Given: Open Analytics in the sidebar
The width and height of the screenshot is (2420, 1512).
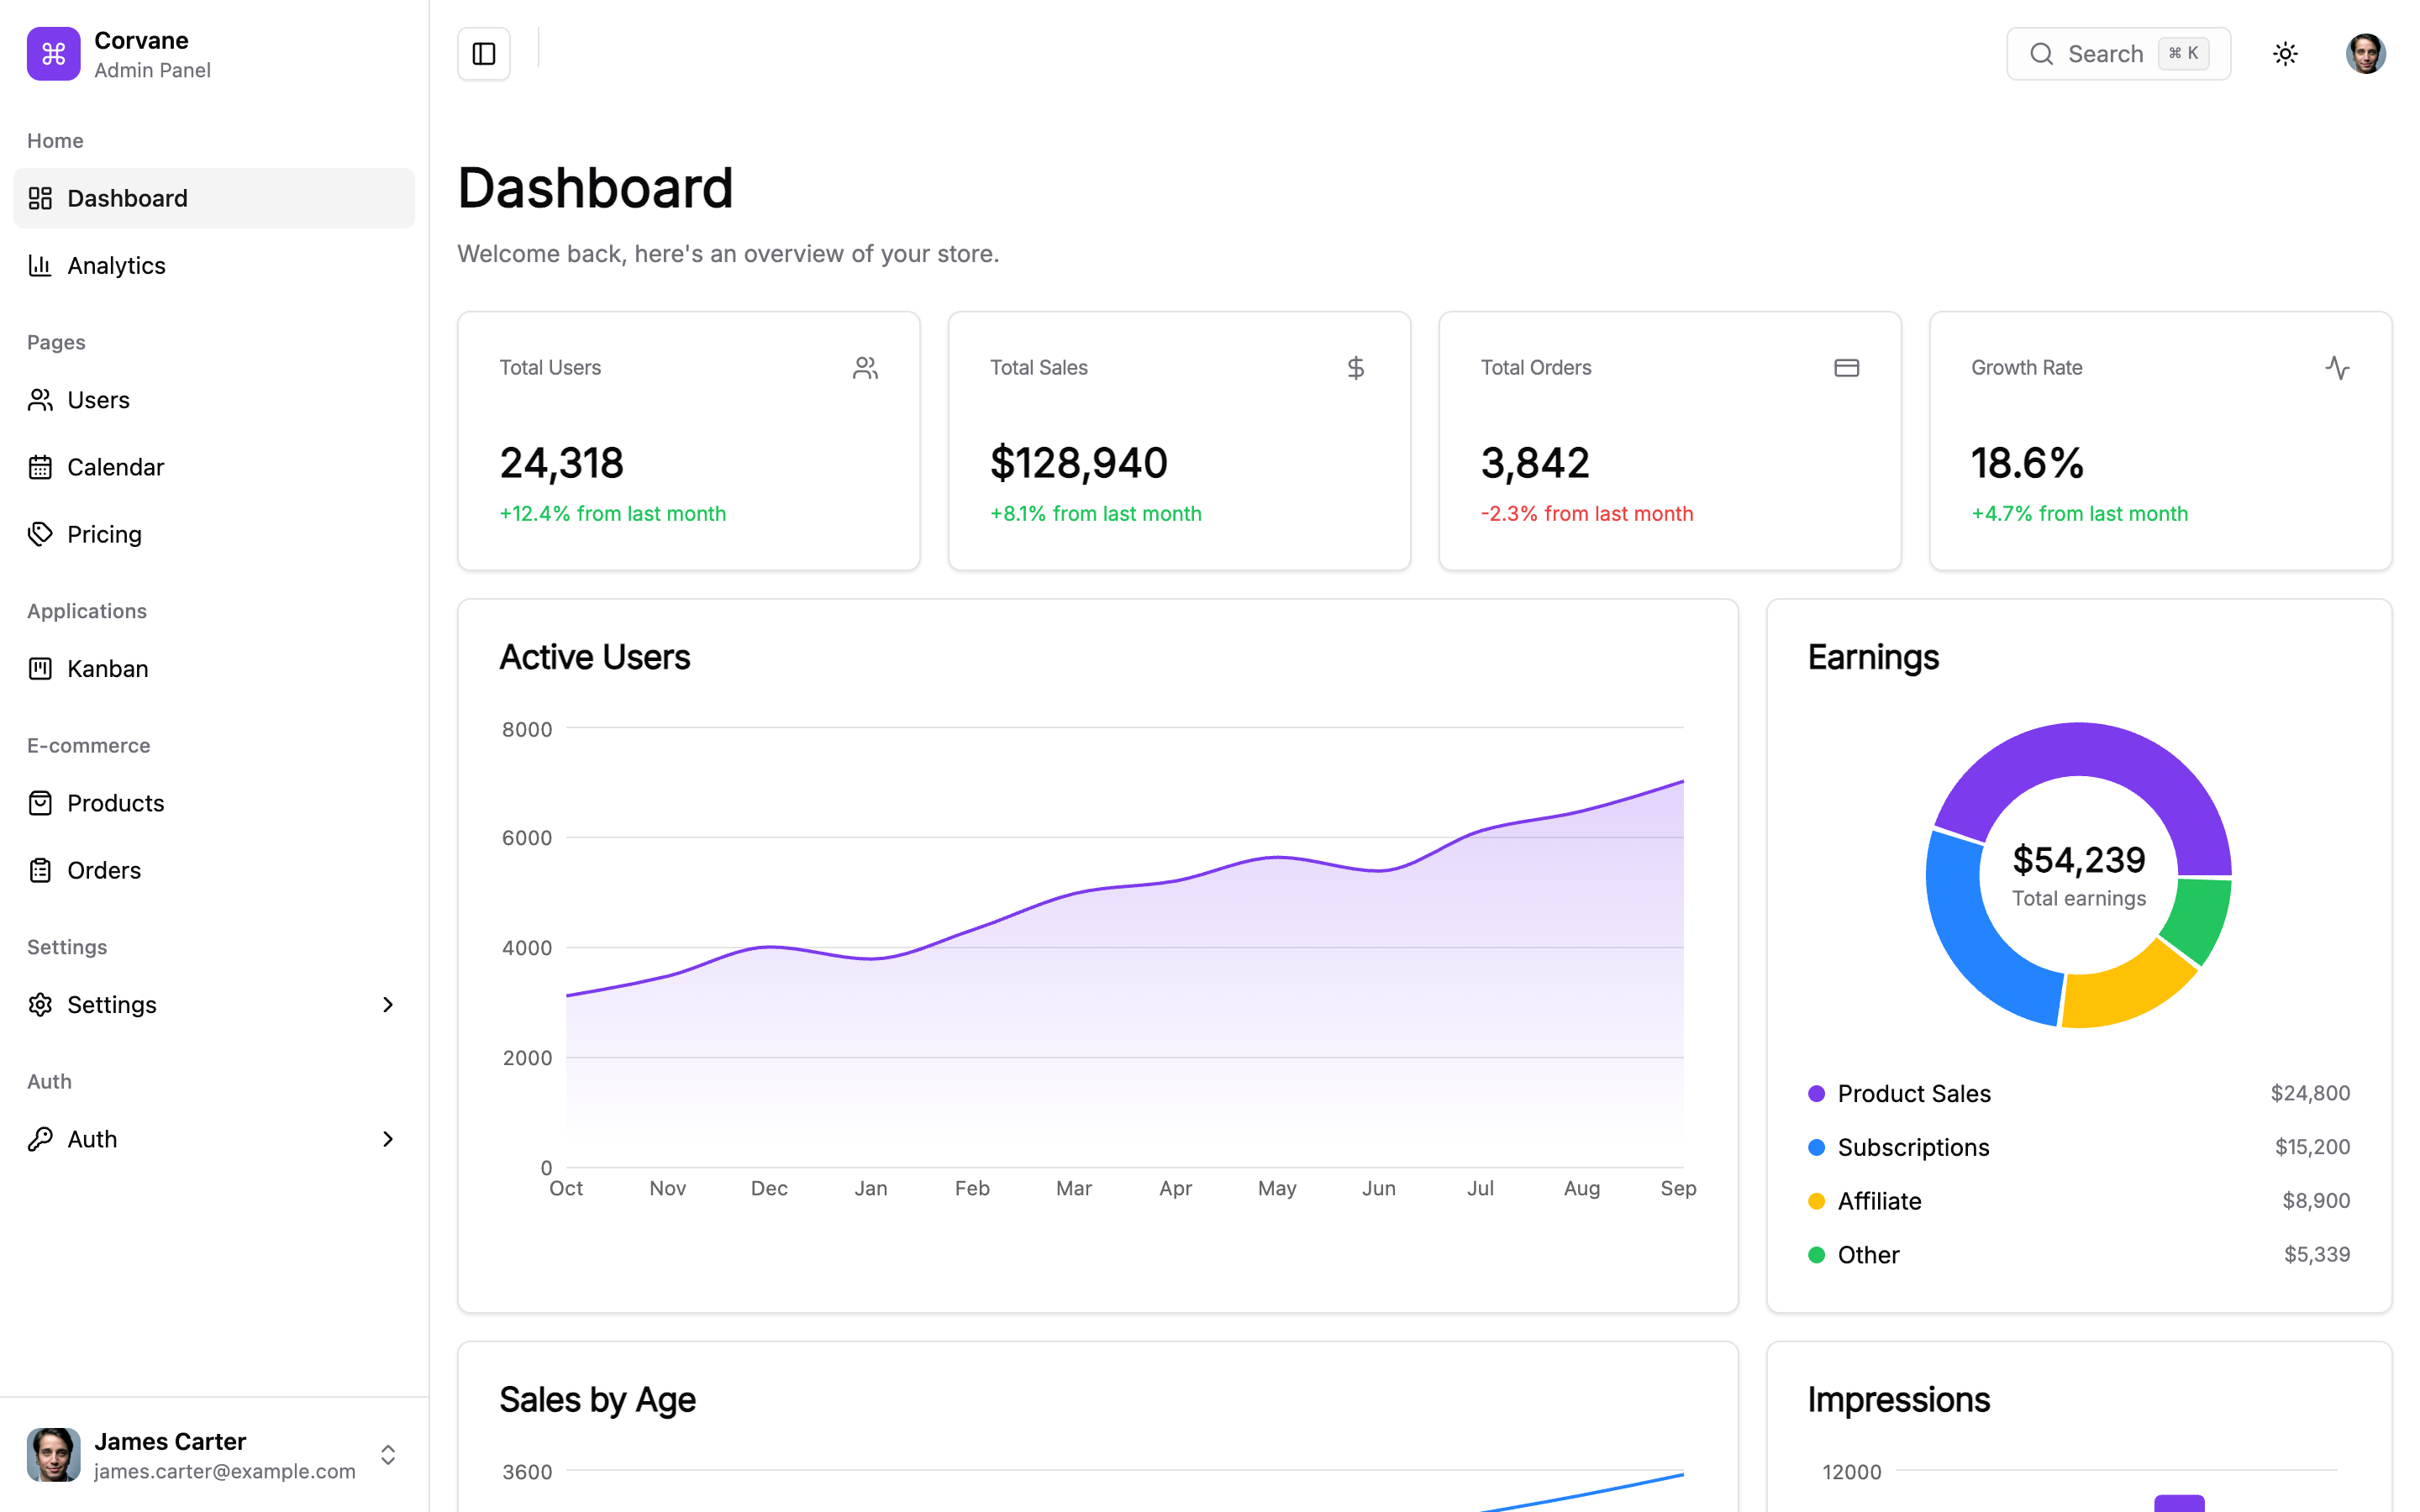Looking at the screenshot, I should click(x=214, y=265).
